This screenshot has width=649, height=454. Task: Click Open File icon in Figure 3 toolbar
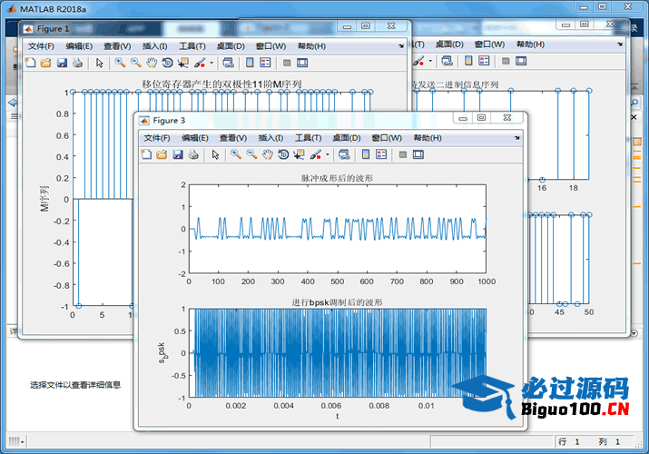[162, 154]
